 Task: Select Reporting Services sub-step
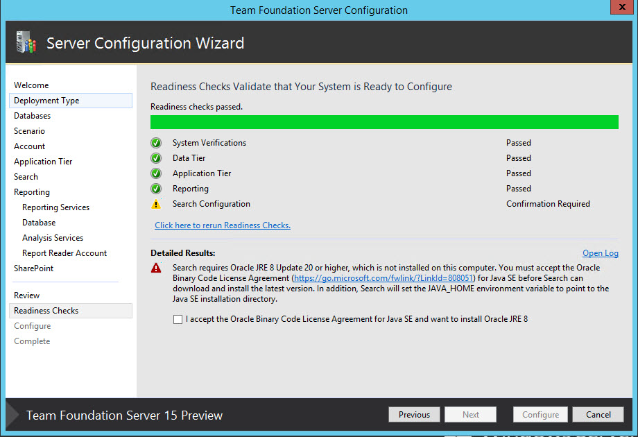coord(55,207)
